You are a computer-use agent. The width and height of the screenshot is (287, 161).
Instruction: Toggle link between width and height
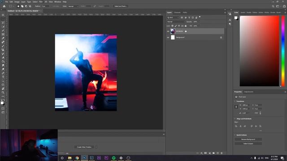coord(236,107)
